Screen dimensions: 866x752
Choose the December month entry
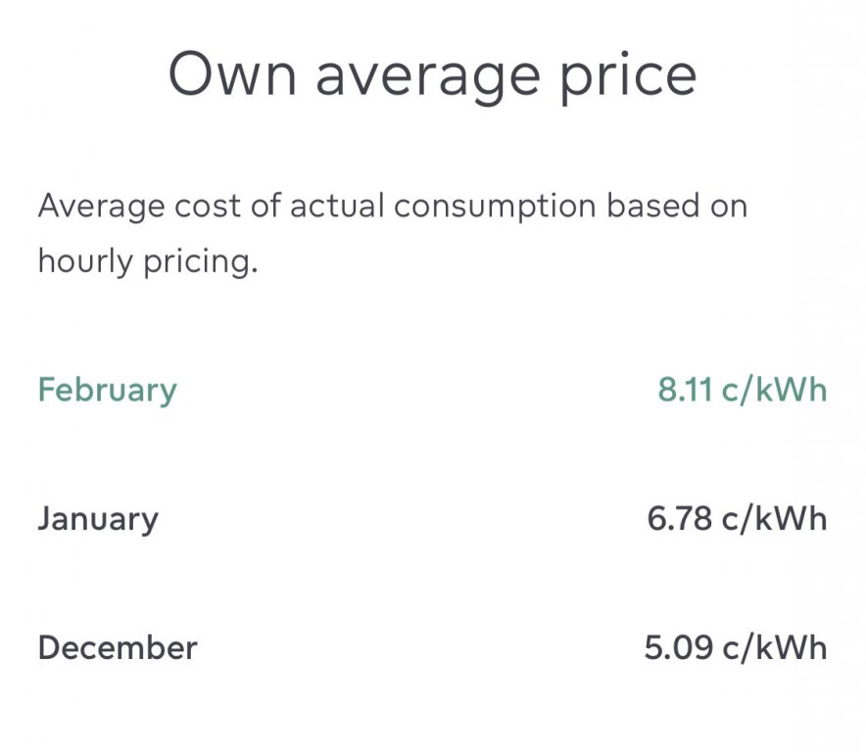coord(117,648)
